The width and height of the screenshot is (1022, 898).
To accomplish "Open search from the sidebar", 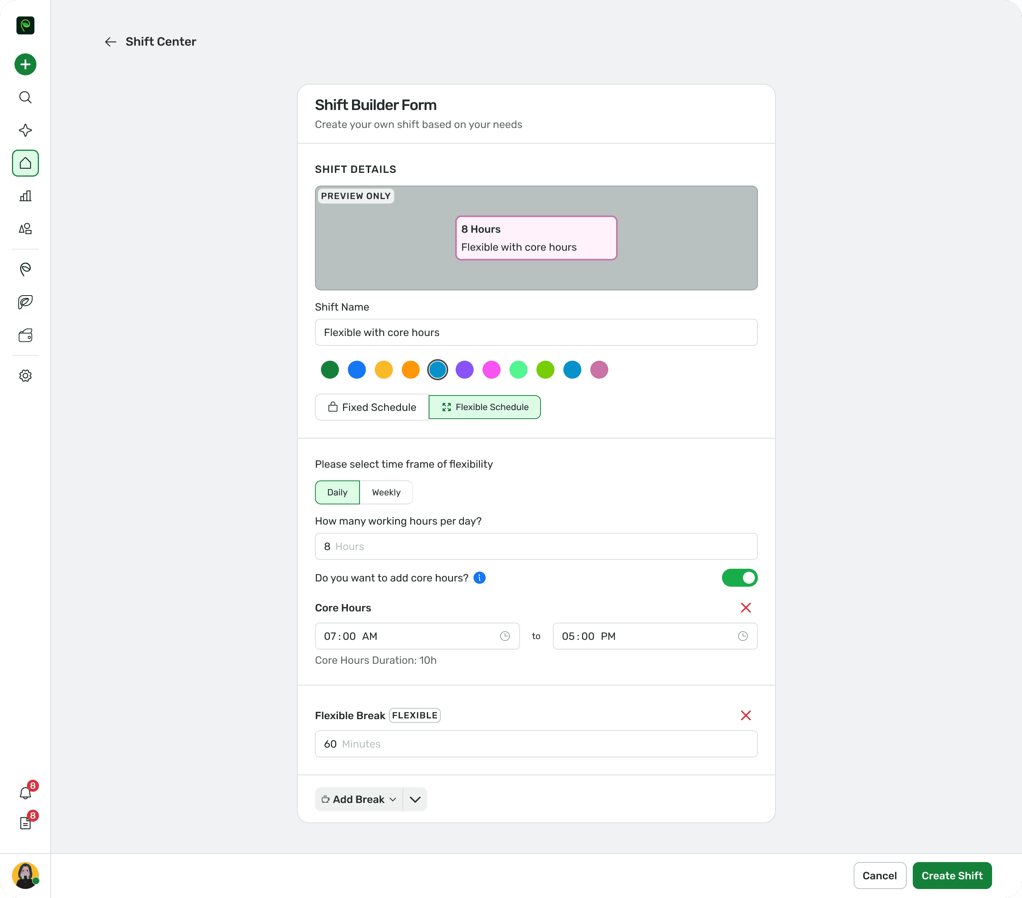I will 25,98.
